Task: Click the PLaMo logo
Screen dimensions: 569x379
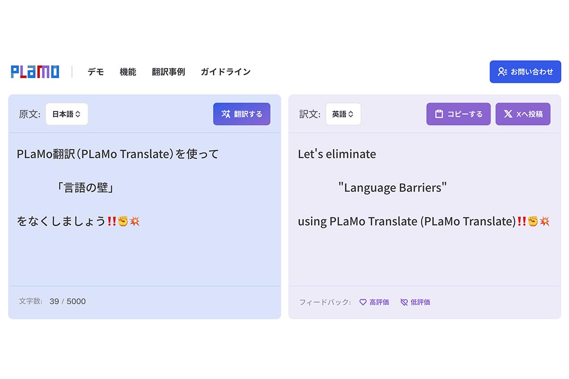Action: pos(35,72)
